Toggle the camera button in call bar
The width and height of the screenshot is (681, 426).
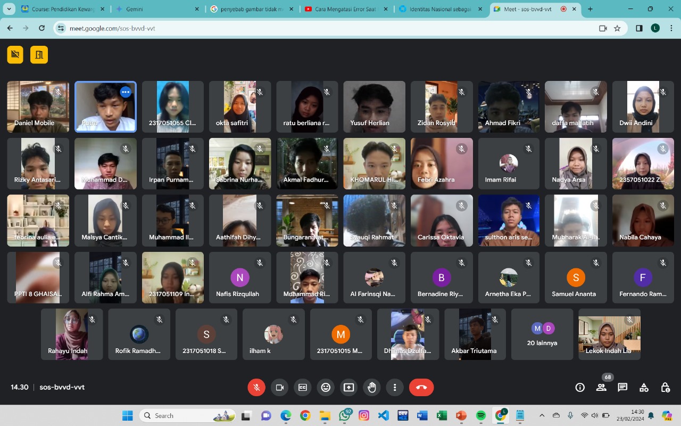click(x=279, y=388)
